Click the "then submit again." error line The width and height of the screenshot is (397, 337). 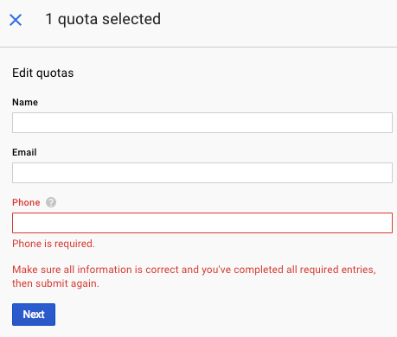(55, 283)
